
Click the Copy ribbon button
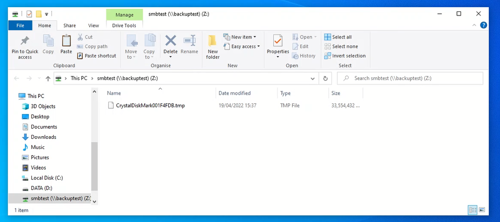[x=48, y=45]
